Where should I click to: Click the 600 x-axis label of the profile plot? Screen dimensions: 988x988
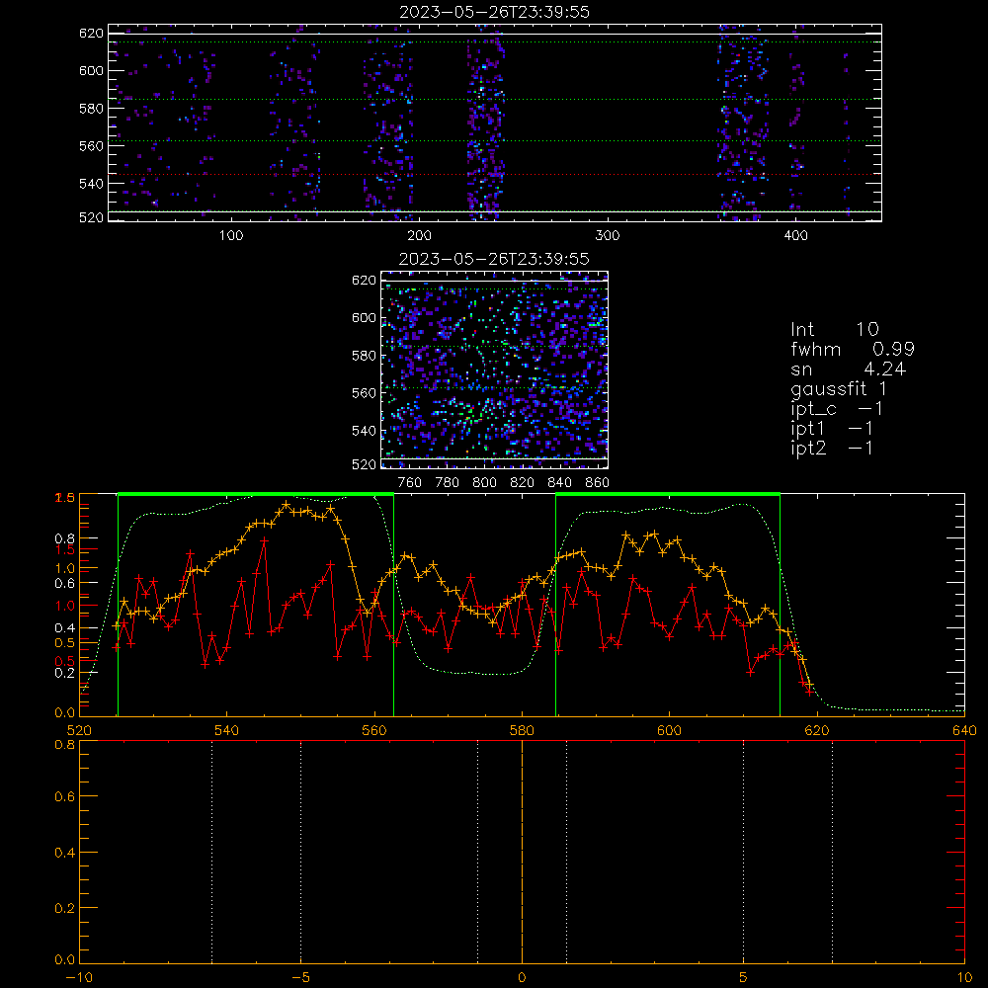pos(669,731)
